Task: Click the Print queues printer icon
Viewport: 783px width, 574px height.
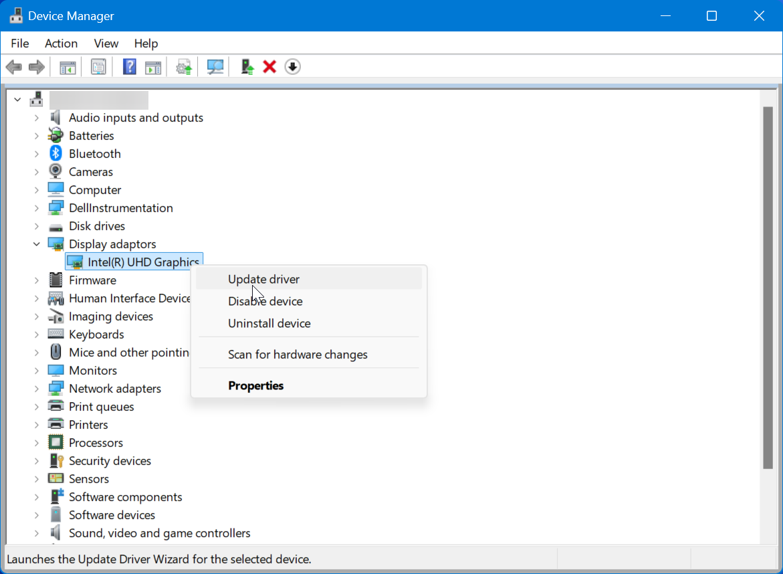Action: coord(55,406)
